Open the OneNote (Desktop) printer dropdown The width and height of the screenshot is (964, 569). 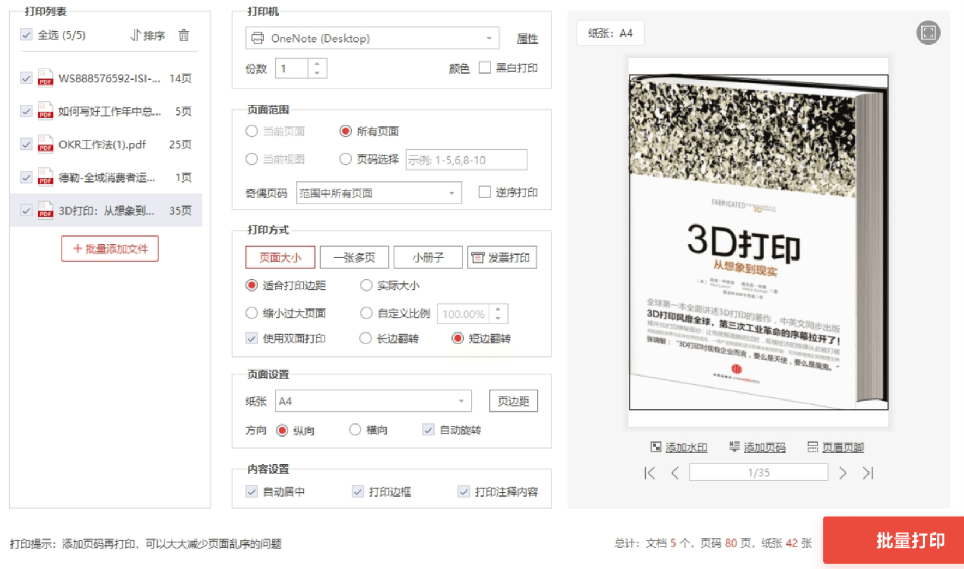click(372, 38)
